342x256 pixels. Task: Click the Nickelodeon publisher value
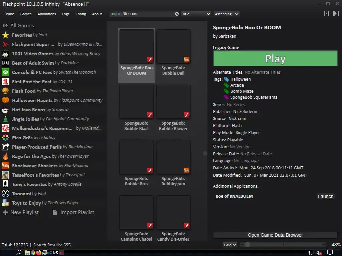tap(245, 112)
